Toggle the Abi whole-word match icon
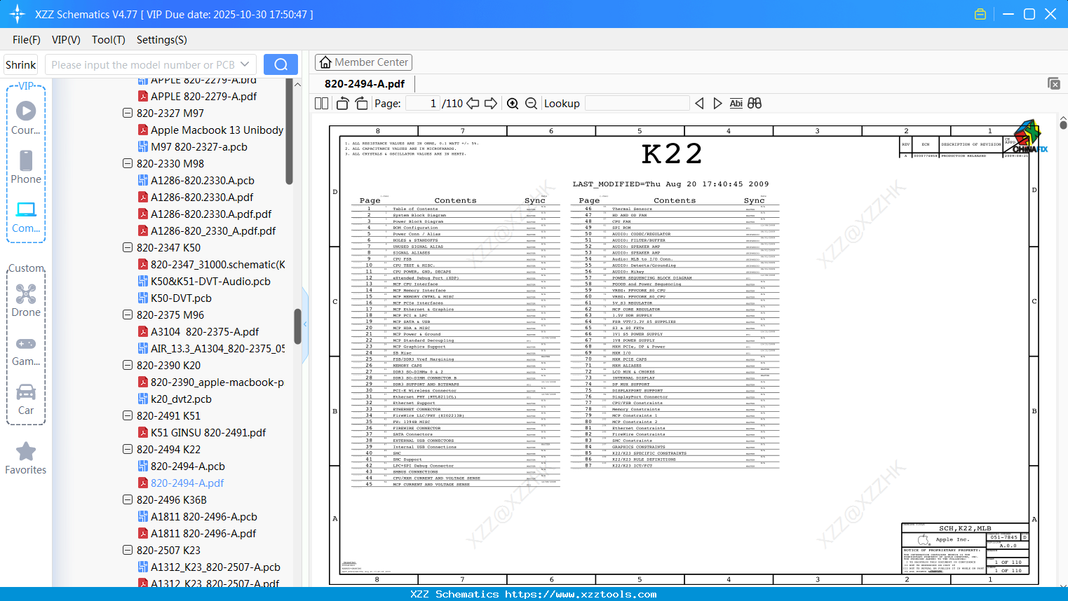1068x601 pixels. 736,104
